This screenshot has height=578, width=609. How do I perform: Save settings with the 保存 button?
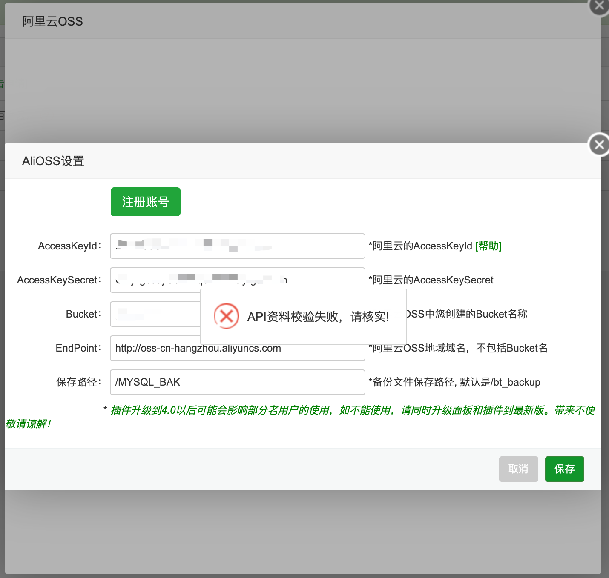[x=565, y=469]
